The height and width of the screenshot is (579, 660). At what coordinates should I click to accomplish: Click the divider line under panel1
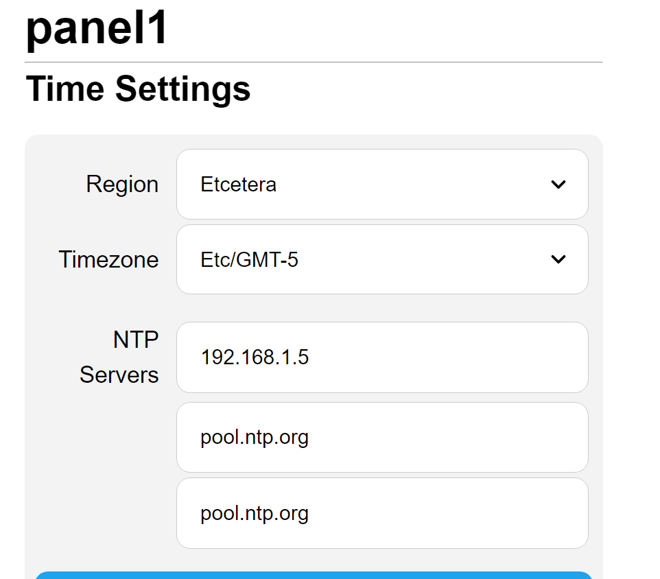[x=314, y=62]
